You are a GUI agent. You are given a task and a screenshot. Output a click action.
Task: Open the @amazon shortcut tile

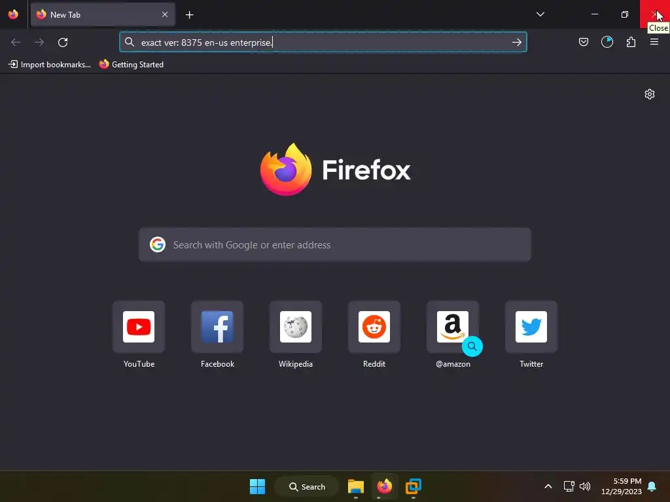pos(453,327)
